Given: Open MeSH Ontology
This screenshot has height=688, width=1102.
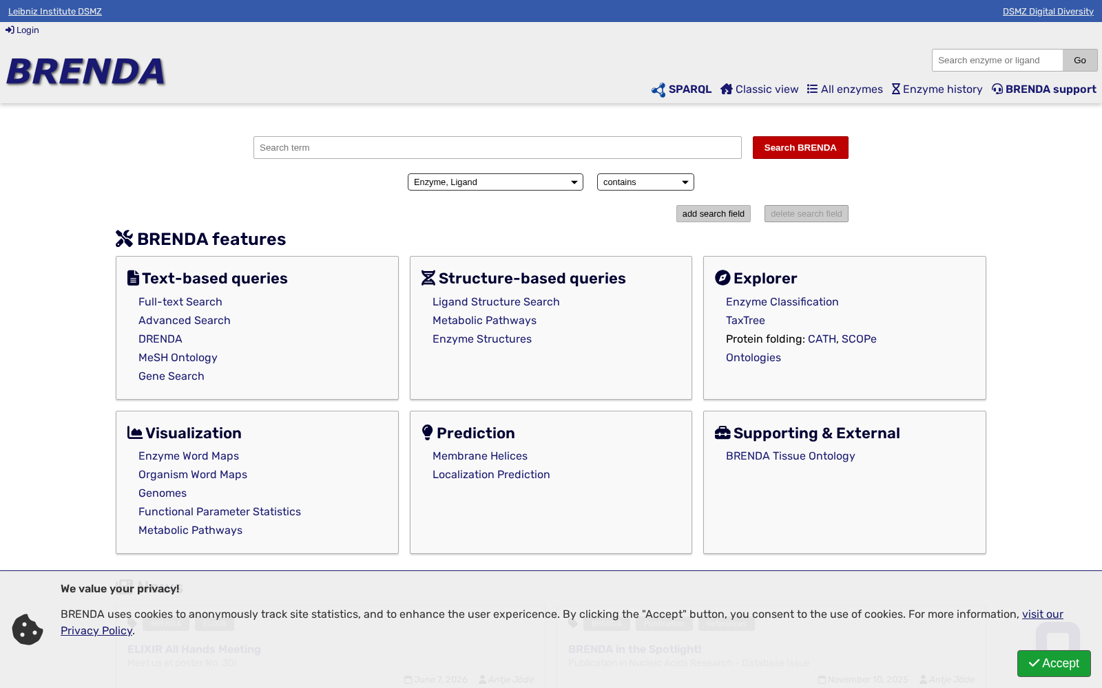Looking at the screenshot, I should pos(178,358).
